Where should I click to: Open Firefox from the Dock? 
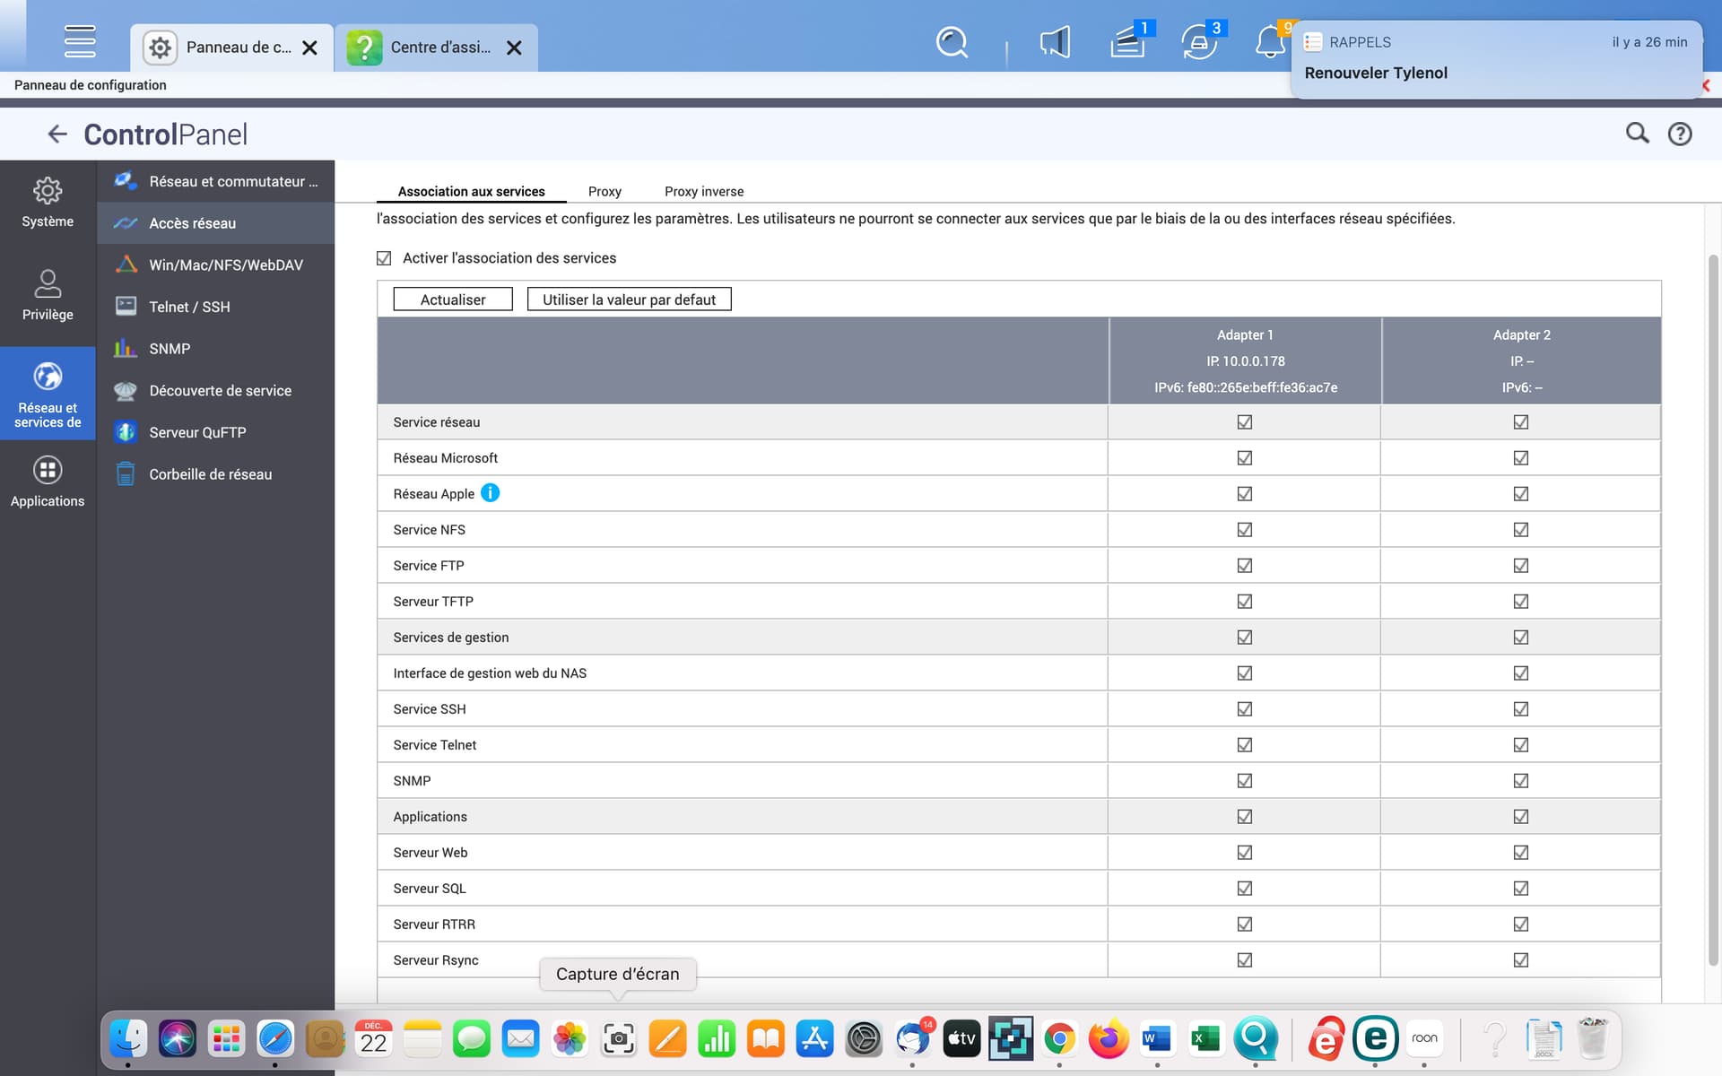[1109, 1038]
